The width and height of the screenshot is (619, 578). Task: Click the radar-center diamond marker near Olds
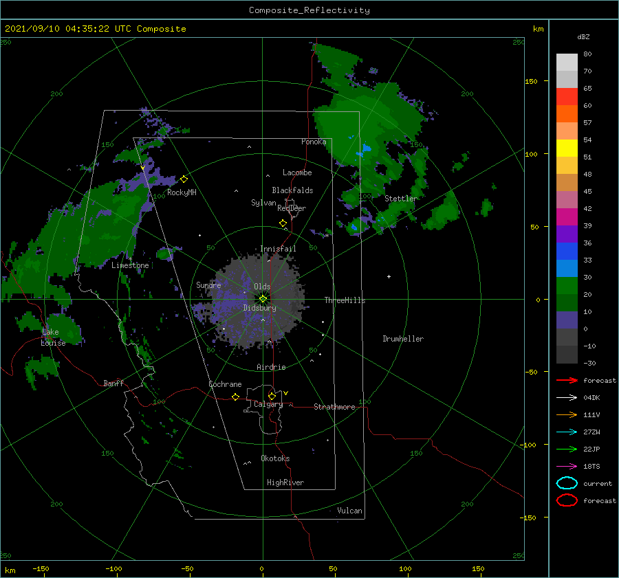pyautogui.click(x=263, y=299)
